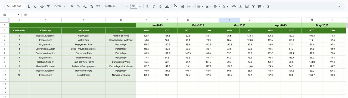Open the borders tool

[182, 6]
